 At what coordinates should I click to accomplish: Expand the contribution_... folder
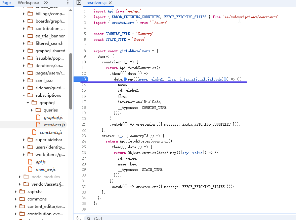tap(24, 29)
